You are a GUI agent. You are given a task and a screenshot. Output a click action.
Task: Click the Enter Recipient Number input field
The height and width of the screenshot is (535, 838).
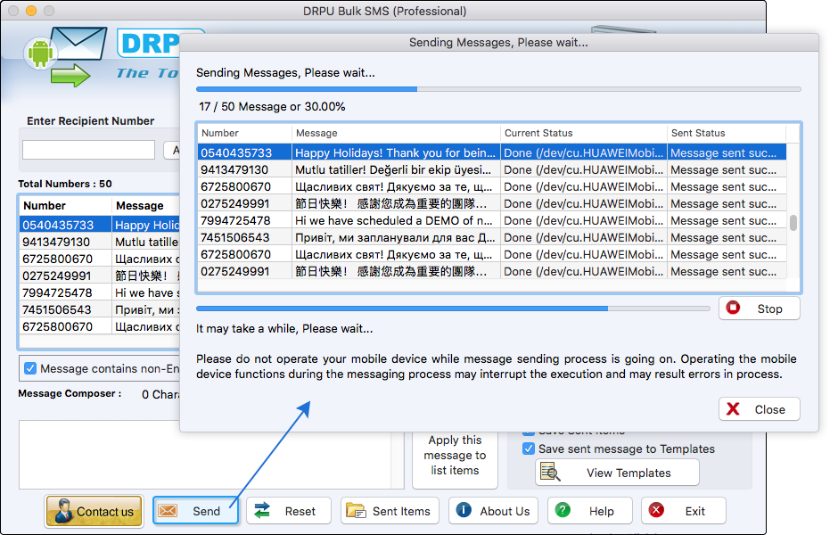[89, 150]
